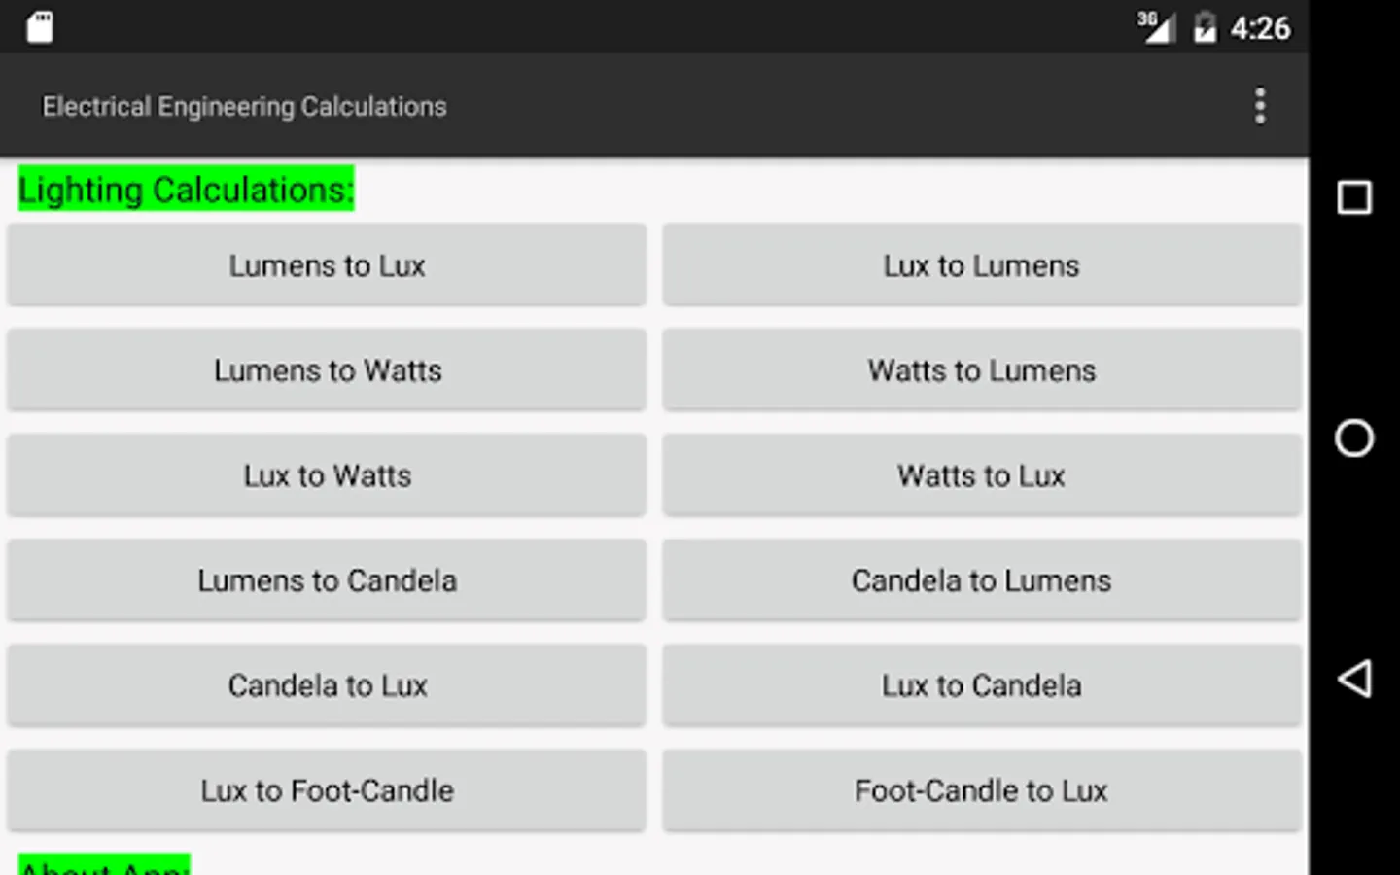This screenshot has height=875, width=1400.
Task: Tap the Android home circle icon
Action: click(1354, 438)
